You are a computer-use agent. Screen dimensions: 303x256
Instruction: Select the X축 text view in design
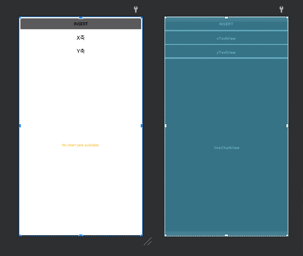(x=81, y=38)
